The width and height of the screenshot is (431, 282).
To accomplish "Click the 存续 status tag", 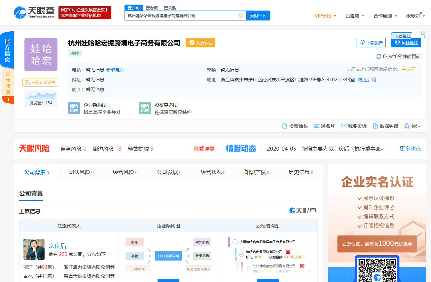I will click(75, 53).
